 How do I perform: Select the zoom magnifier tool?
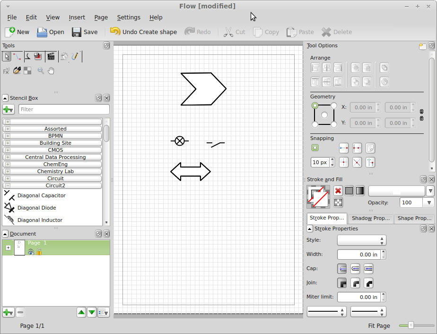[x=41, y=70]
